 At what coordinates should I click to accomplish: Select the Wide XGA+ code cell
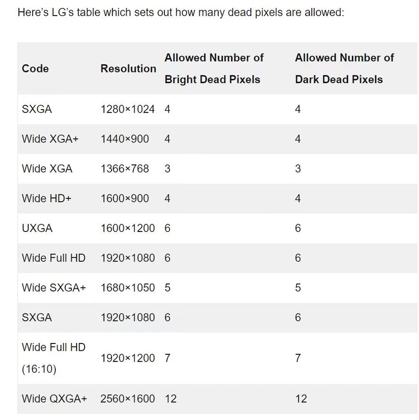click(50, 139)
